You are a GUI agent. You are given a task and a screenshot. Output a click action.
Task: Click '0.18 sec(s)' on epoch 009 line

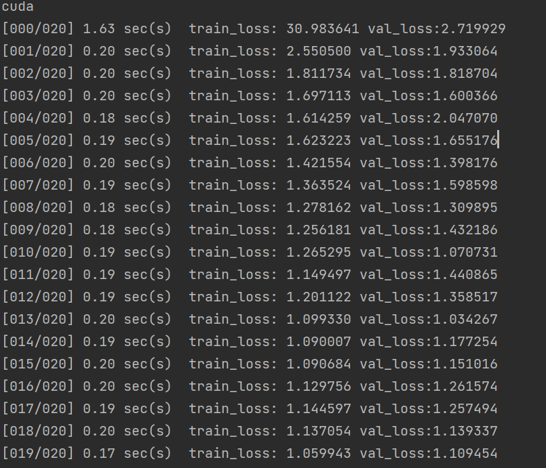pyautogui.click(x=127, y=230)
